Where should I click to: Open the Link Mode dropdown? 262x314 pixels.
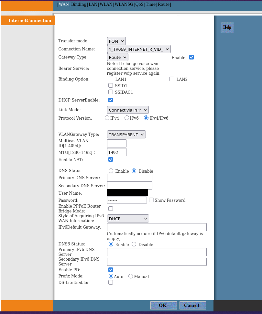[x=127, y=110]
